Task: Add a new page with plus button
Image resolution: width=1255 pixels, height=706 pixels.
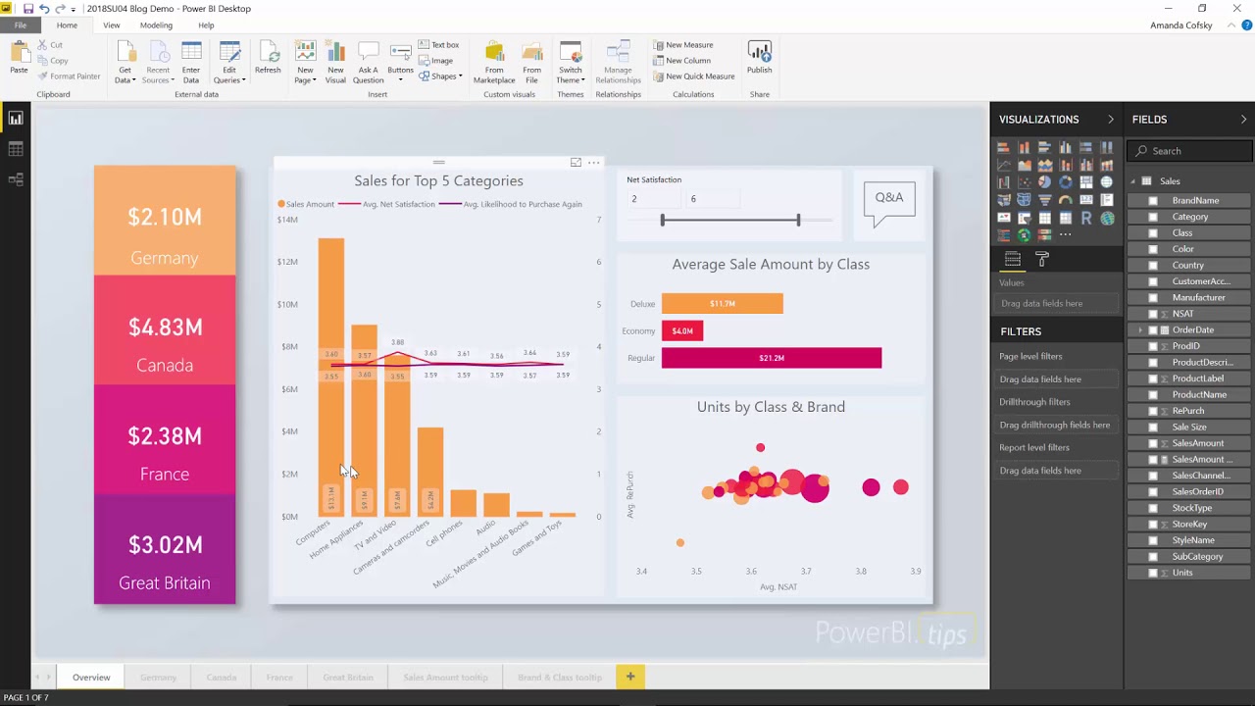Action: click(x=630, y=677)
